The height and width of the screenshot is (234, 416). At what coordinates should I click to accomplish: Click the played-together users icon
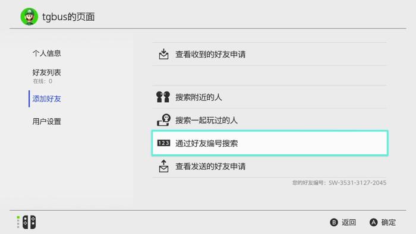tap(163, 120)
